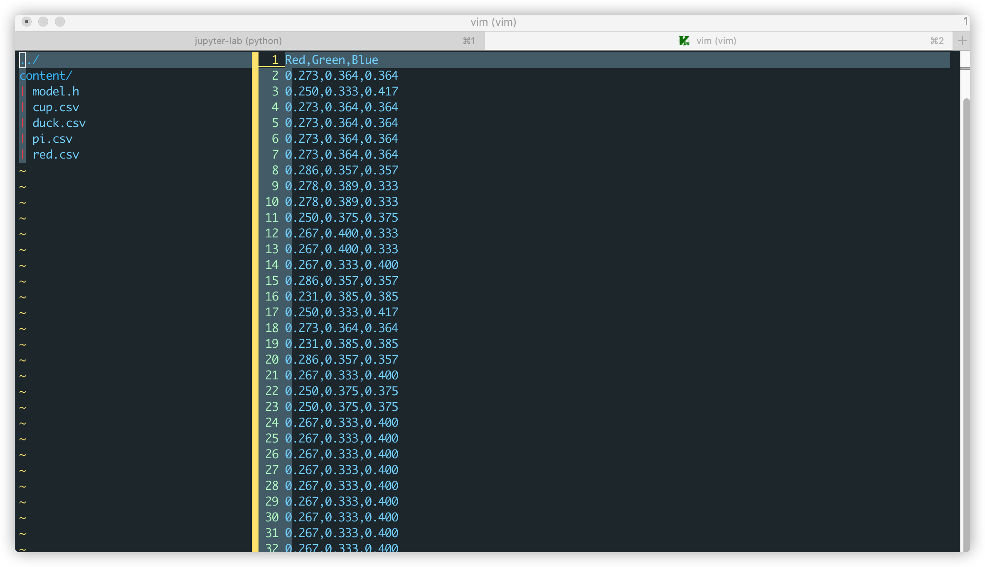Place cursor on line 3 value 0.250,0.333,0.417

342,91
